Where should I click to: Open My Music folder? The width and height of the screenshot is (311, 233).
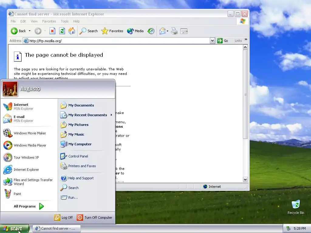(87, 134)
